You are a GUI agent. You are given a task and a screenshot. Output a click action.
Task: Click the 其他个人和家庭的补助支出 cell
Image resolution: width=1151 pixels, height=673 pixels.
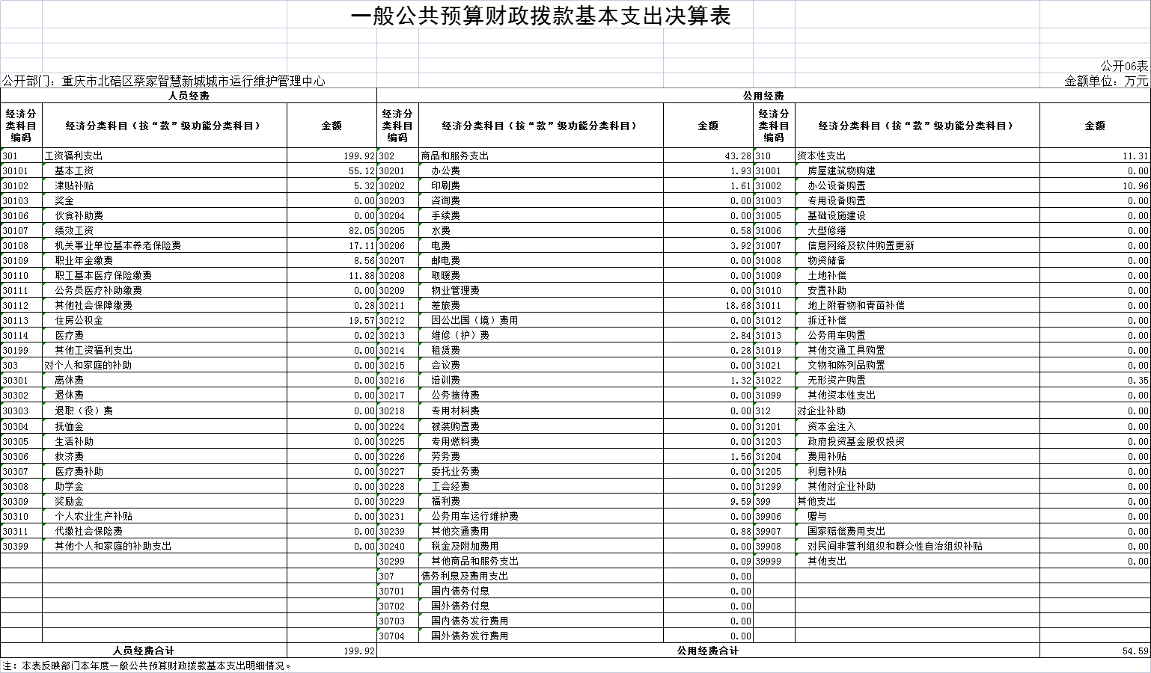click(165, 546)
